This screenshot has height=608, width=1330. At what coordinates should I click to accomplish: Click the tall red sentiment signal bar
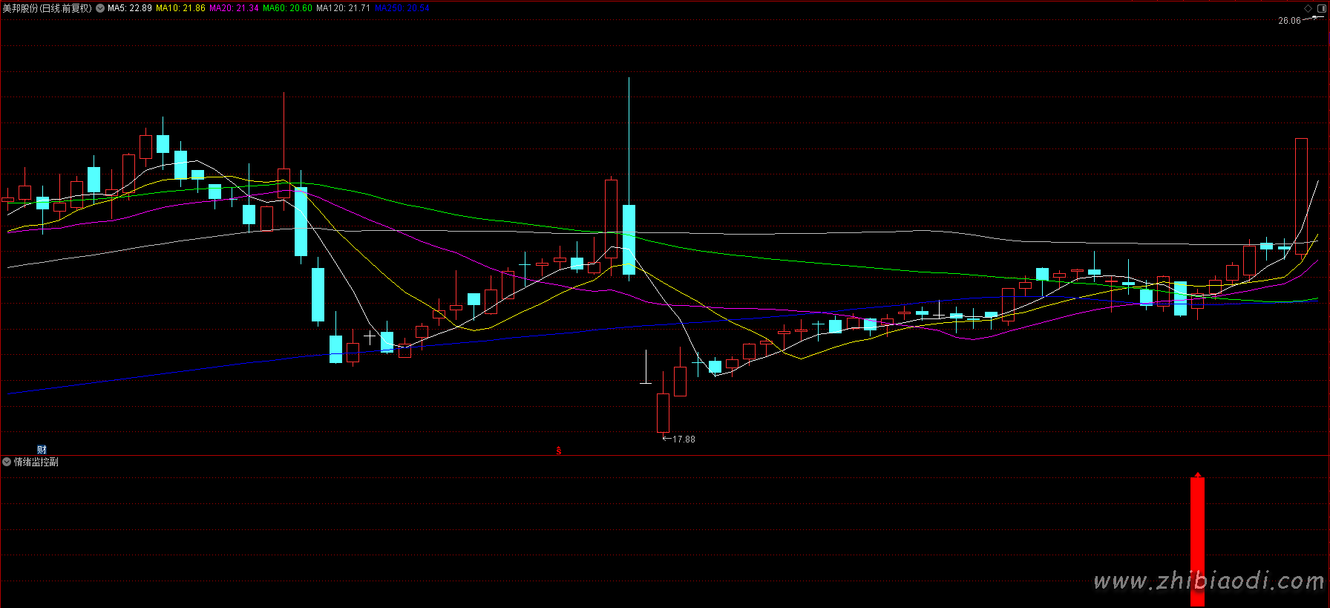(x=1197, y=542)
